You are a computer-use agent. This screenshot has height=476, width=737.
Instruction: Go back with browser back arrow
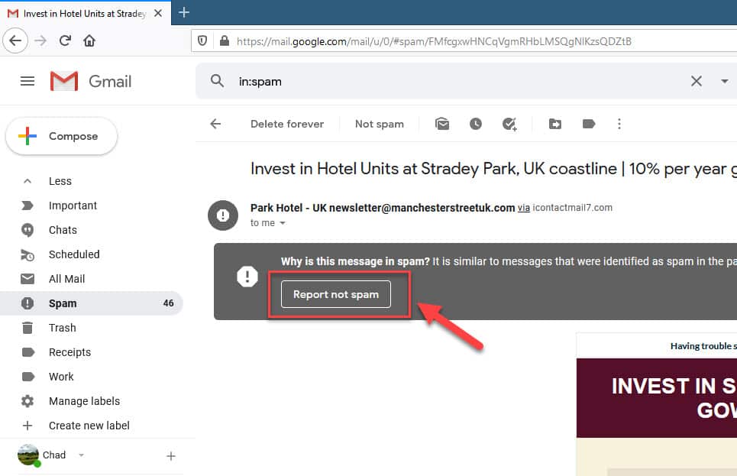coord(15,41)
